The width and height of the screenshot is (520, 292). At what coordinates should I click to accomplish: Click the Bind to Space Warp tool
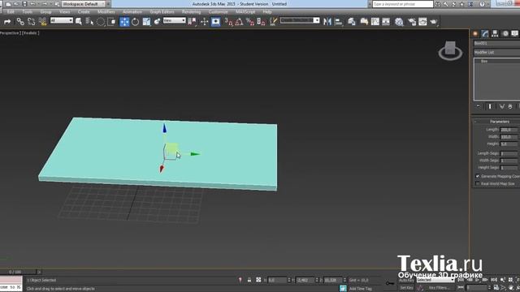click(x=42, y=22)
